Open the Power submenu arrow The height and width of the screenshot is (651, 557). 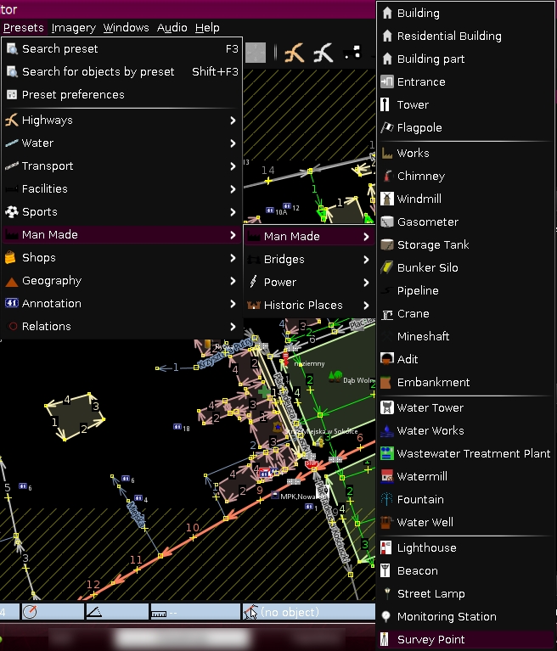pos(367,282)
